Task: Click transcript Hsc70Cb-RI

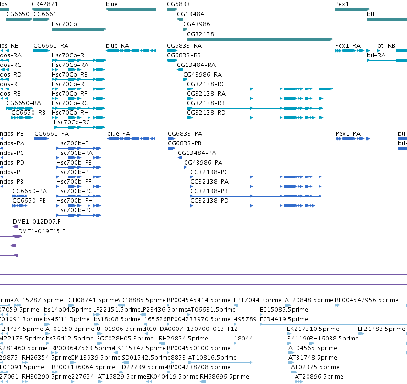Action: (68, 55)
